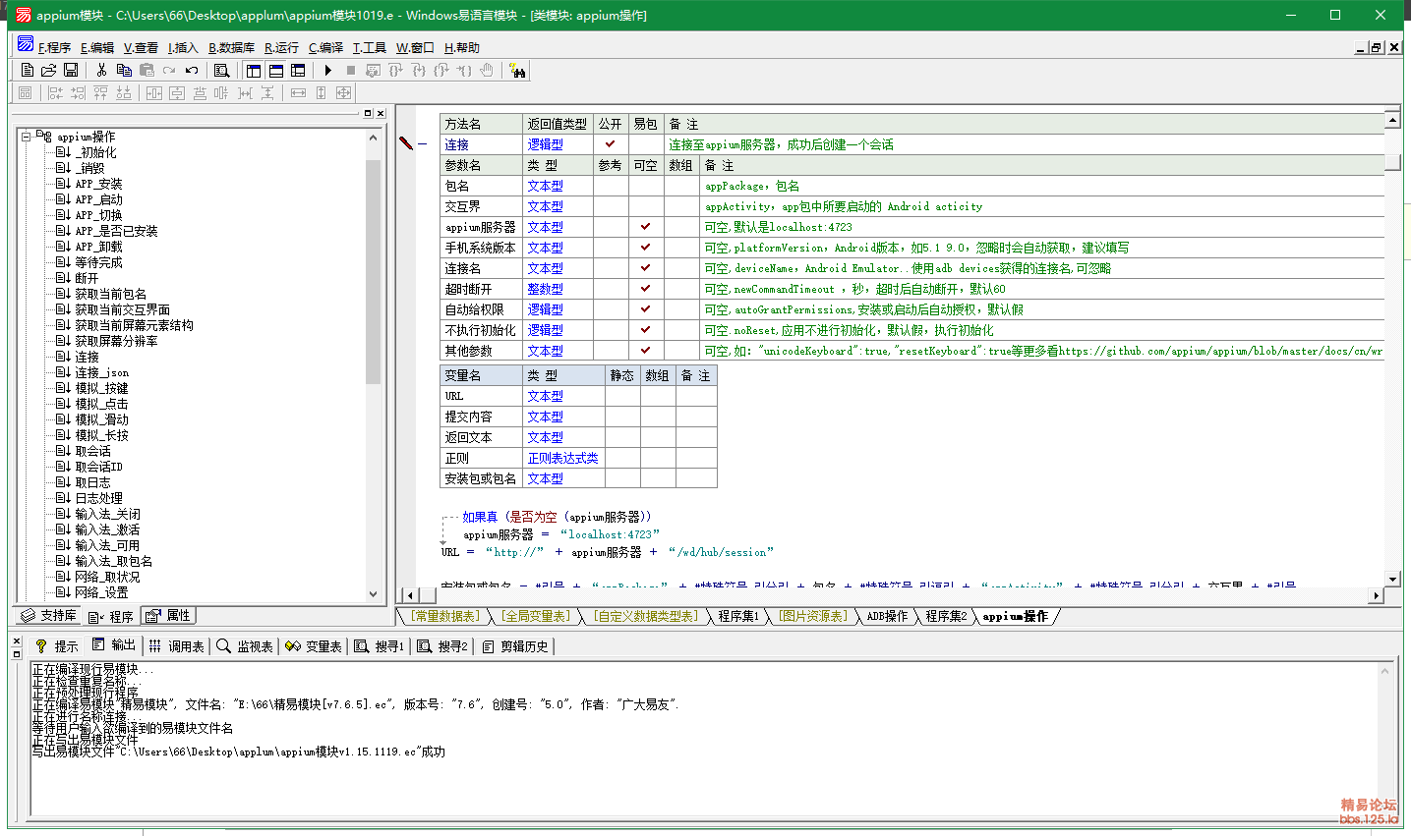Open the C.编译 menu

[325, 47]
